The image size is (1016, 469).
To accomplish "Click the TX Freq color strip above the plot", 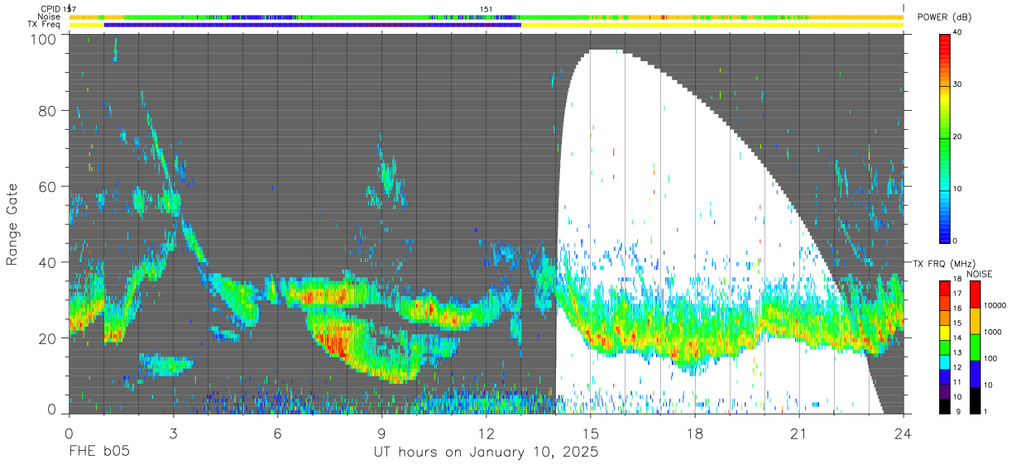I will tap(486, 25).
